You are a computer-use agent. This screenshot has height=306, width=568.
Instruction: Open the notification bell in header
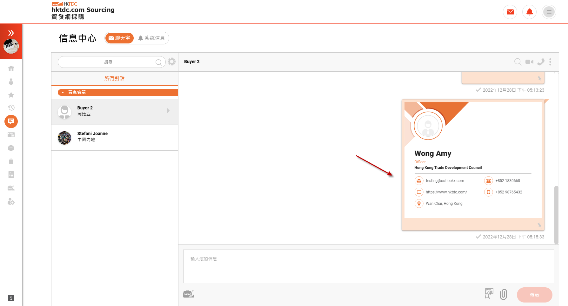(x=530, y=12)
